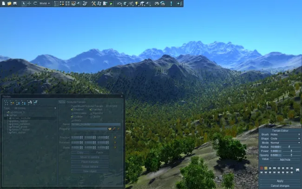Image resolution: width=302 pixels, height=189 pixels.
Task: Click the Opacity slider handle
Action: click(291, 155)
